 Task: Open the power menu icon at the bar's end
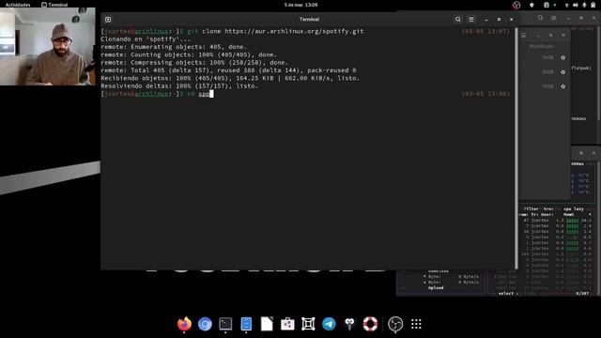(x=593, y=5)
